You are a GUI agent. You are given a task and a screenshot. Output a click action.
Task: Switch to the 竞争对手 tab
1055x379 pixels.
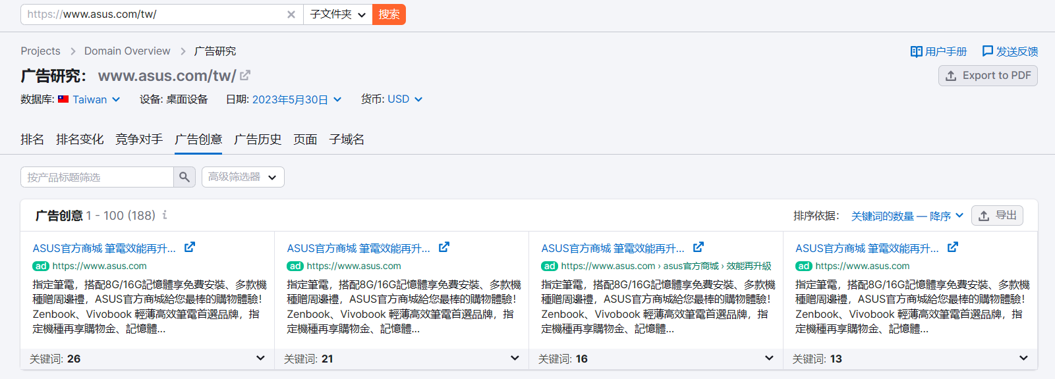[x=139, y=139]
